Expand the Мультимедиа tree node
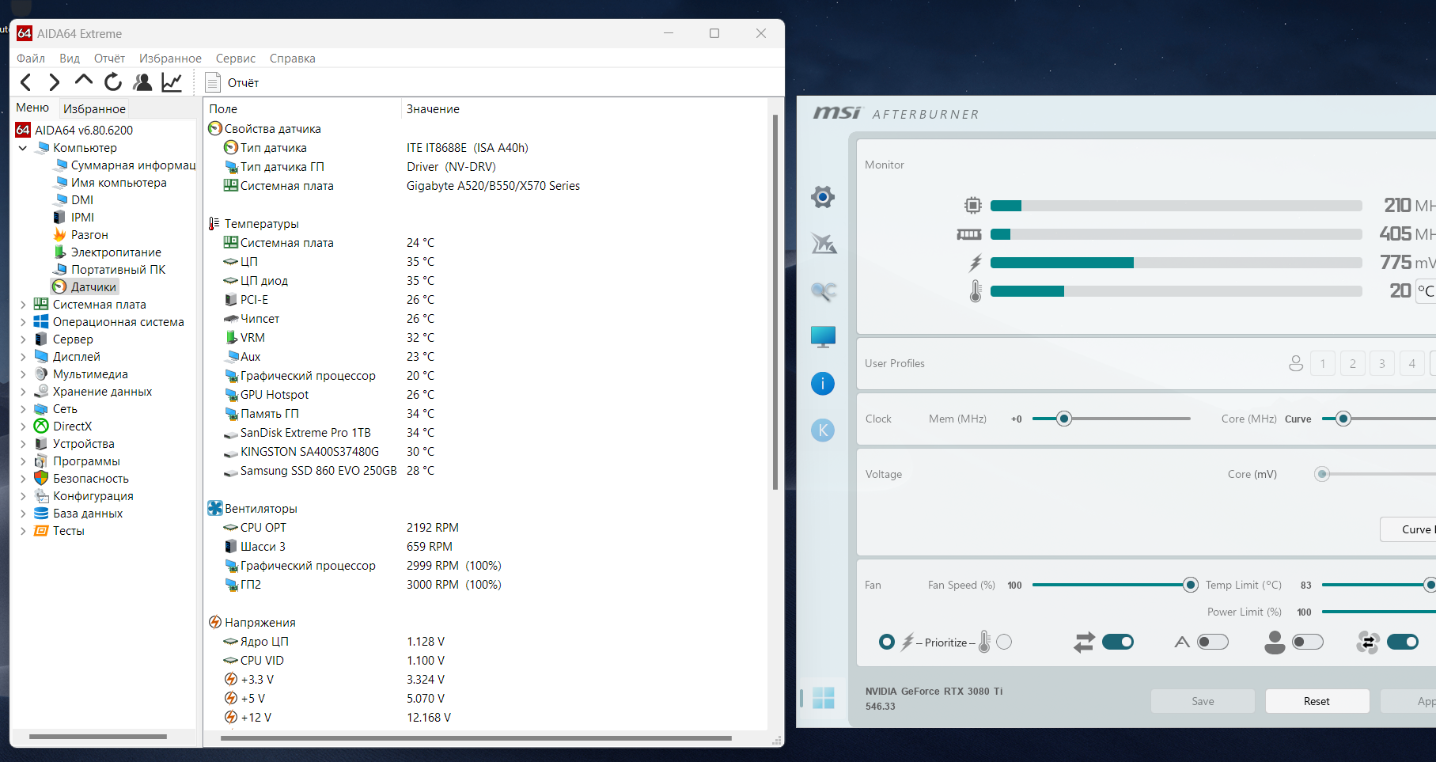This screenshot has height=762, width=1436. point(23,374)
